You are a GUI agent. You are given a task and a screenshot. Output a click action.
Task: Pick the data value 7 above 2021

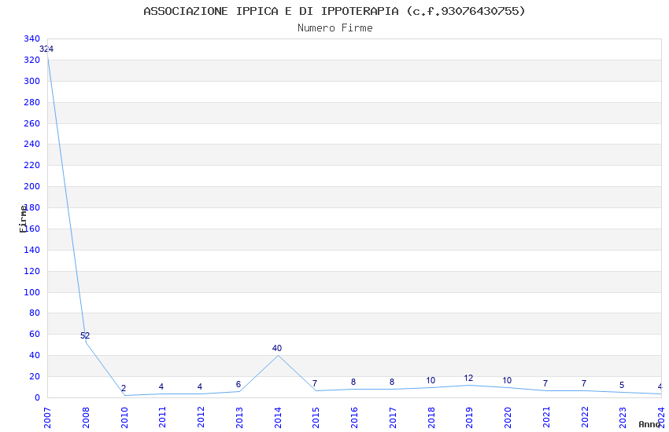click(545, 383)
